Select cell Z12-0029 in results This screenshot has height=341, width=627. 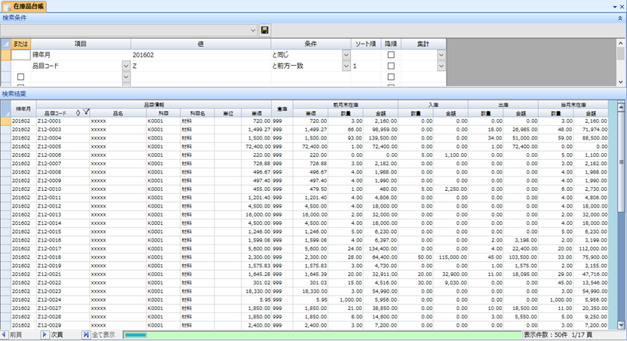[x=63, y=325]
